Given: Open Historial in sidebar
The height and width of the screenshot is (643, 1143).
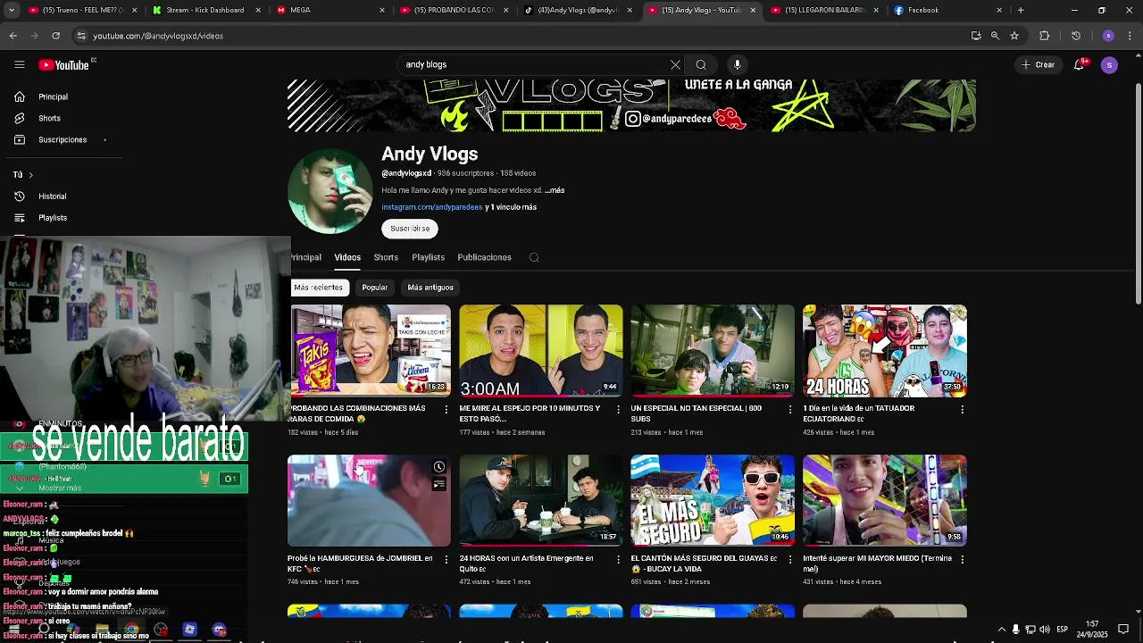Looking at the screenshot, I should [52, 196].
